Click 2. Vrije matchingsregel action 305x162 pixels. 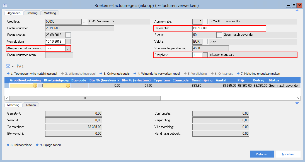78,74
